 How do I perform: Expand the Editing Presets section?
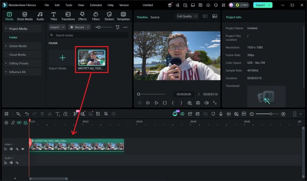tap(6, 63)
